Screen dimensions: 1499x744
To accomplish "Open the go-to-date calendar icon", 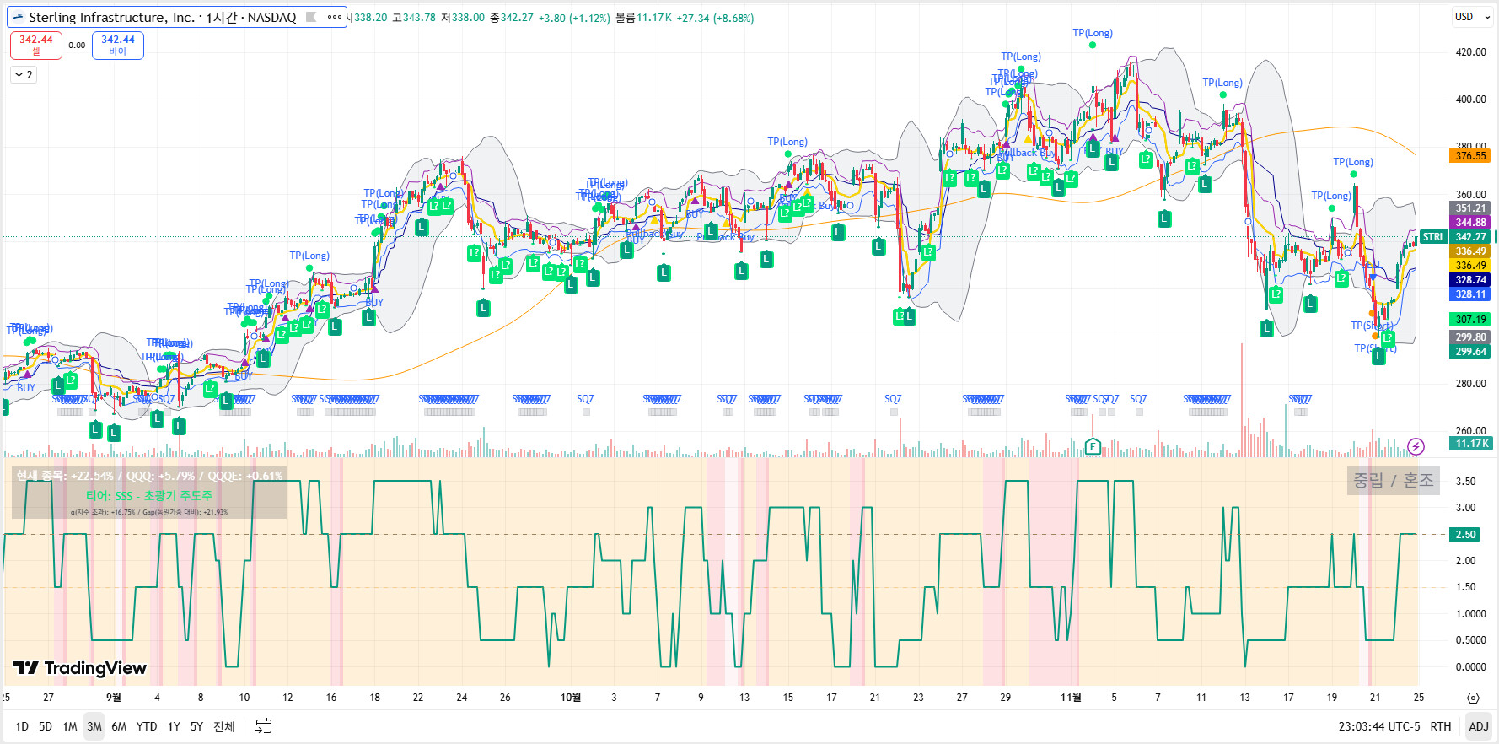I will point(264,726).
